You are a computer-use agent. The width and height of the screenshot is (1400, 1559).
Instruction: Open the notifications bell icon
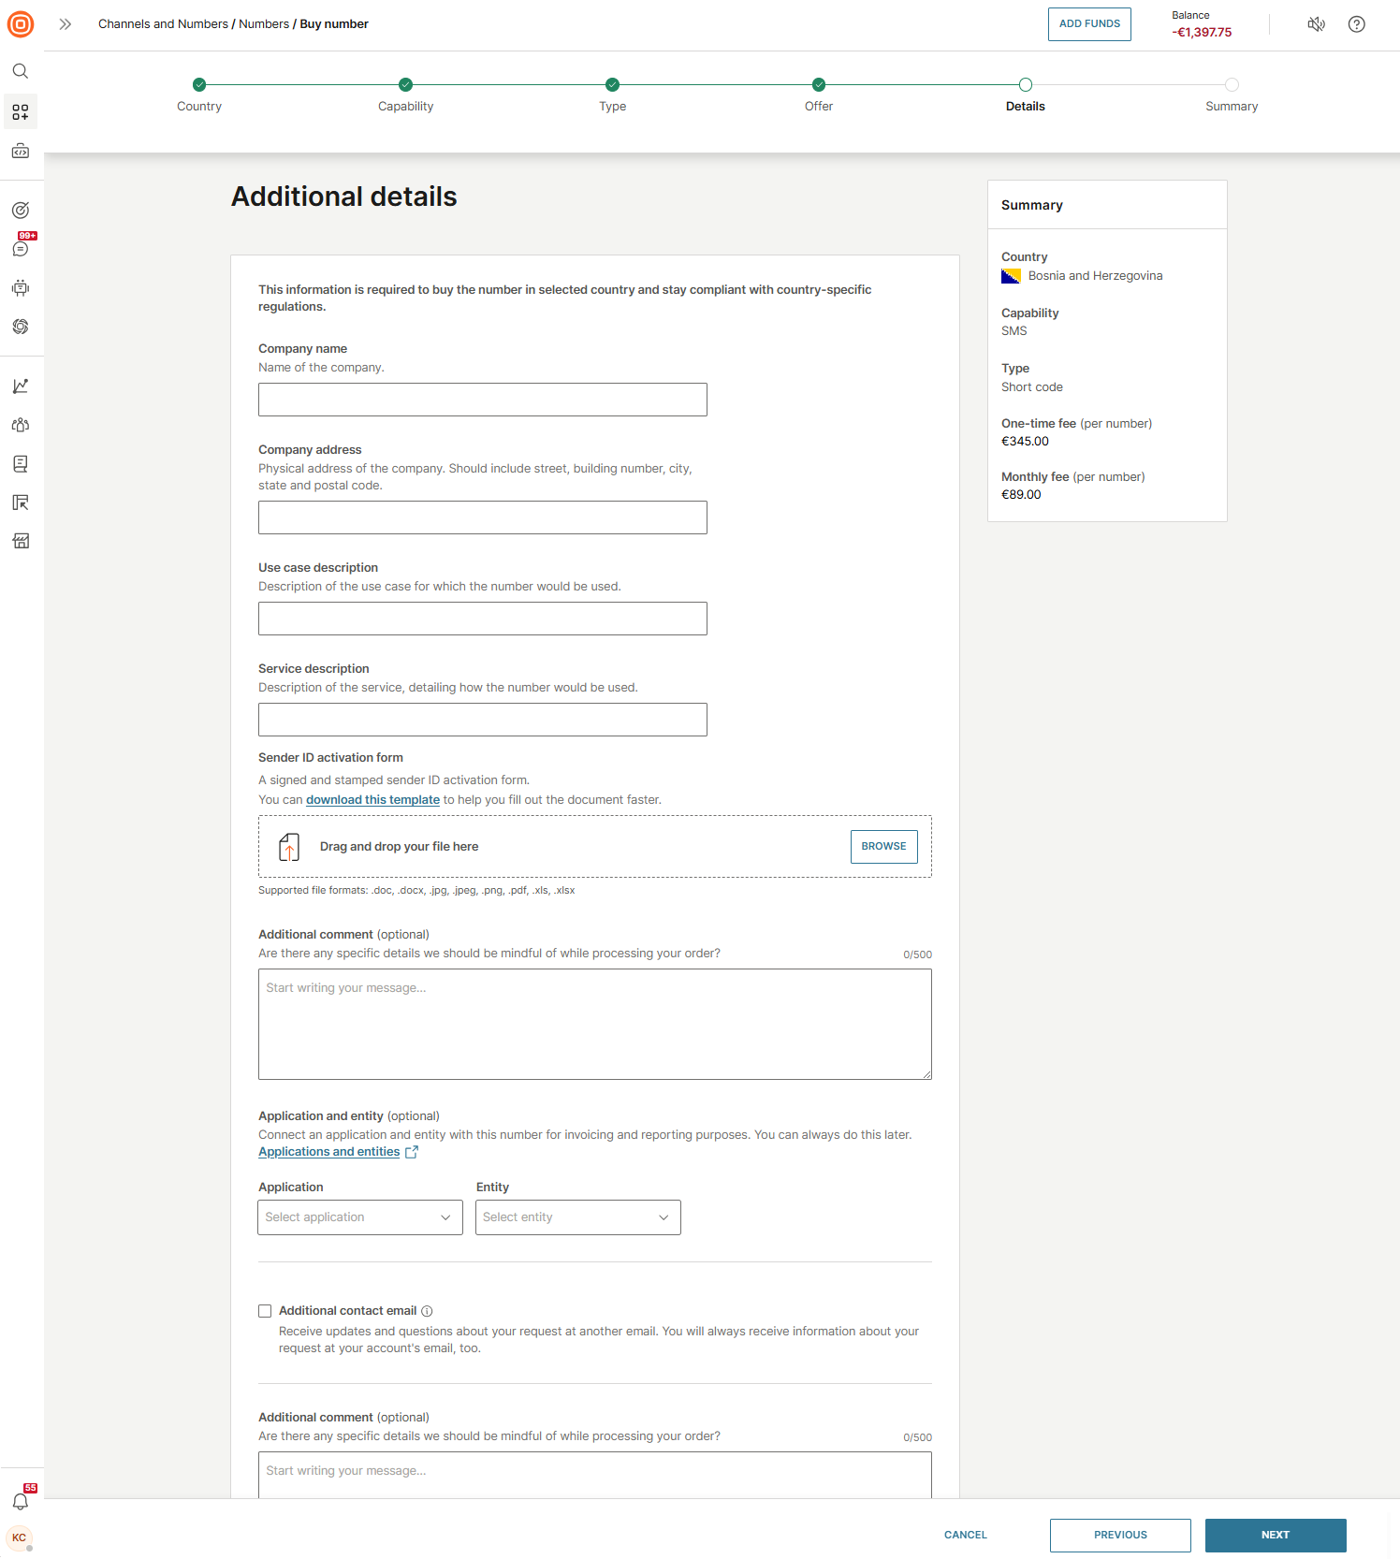point(21,1501)
